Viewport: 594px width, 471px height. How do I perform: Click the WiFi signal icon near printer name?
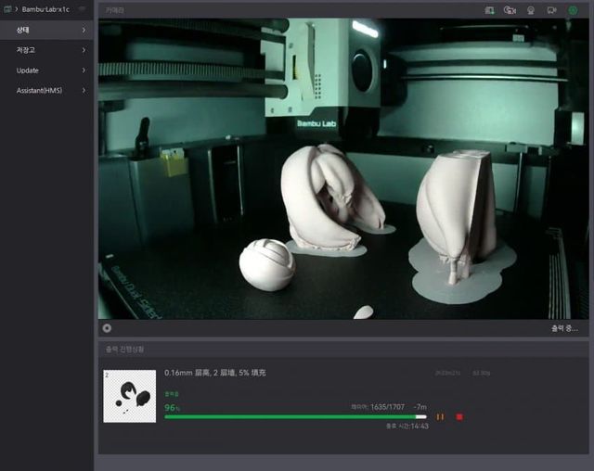(82, 9)
